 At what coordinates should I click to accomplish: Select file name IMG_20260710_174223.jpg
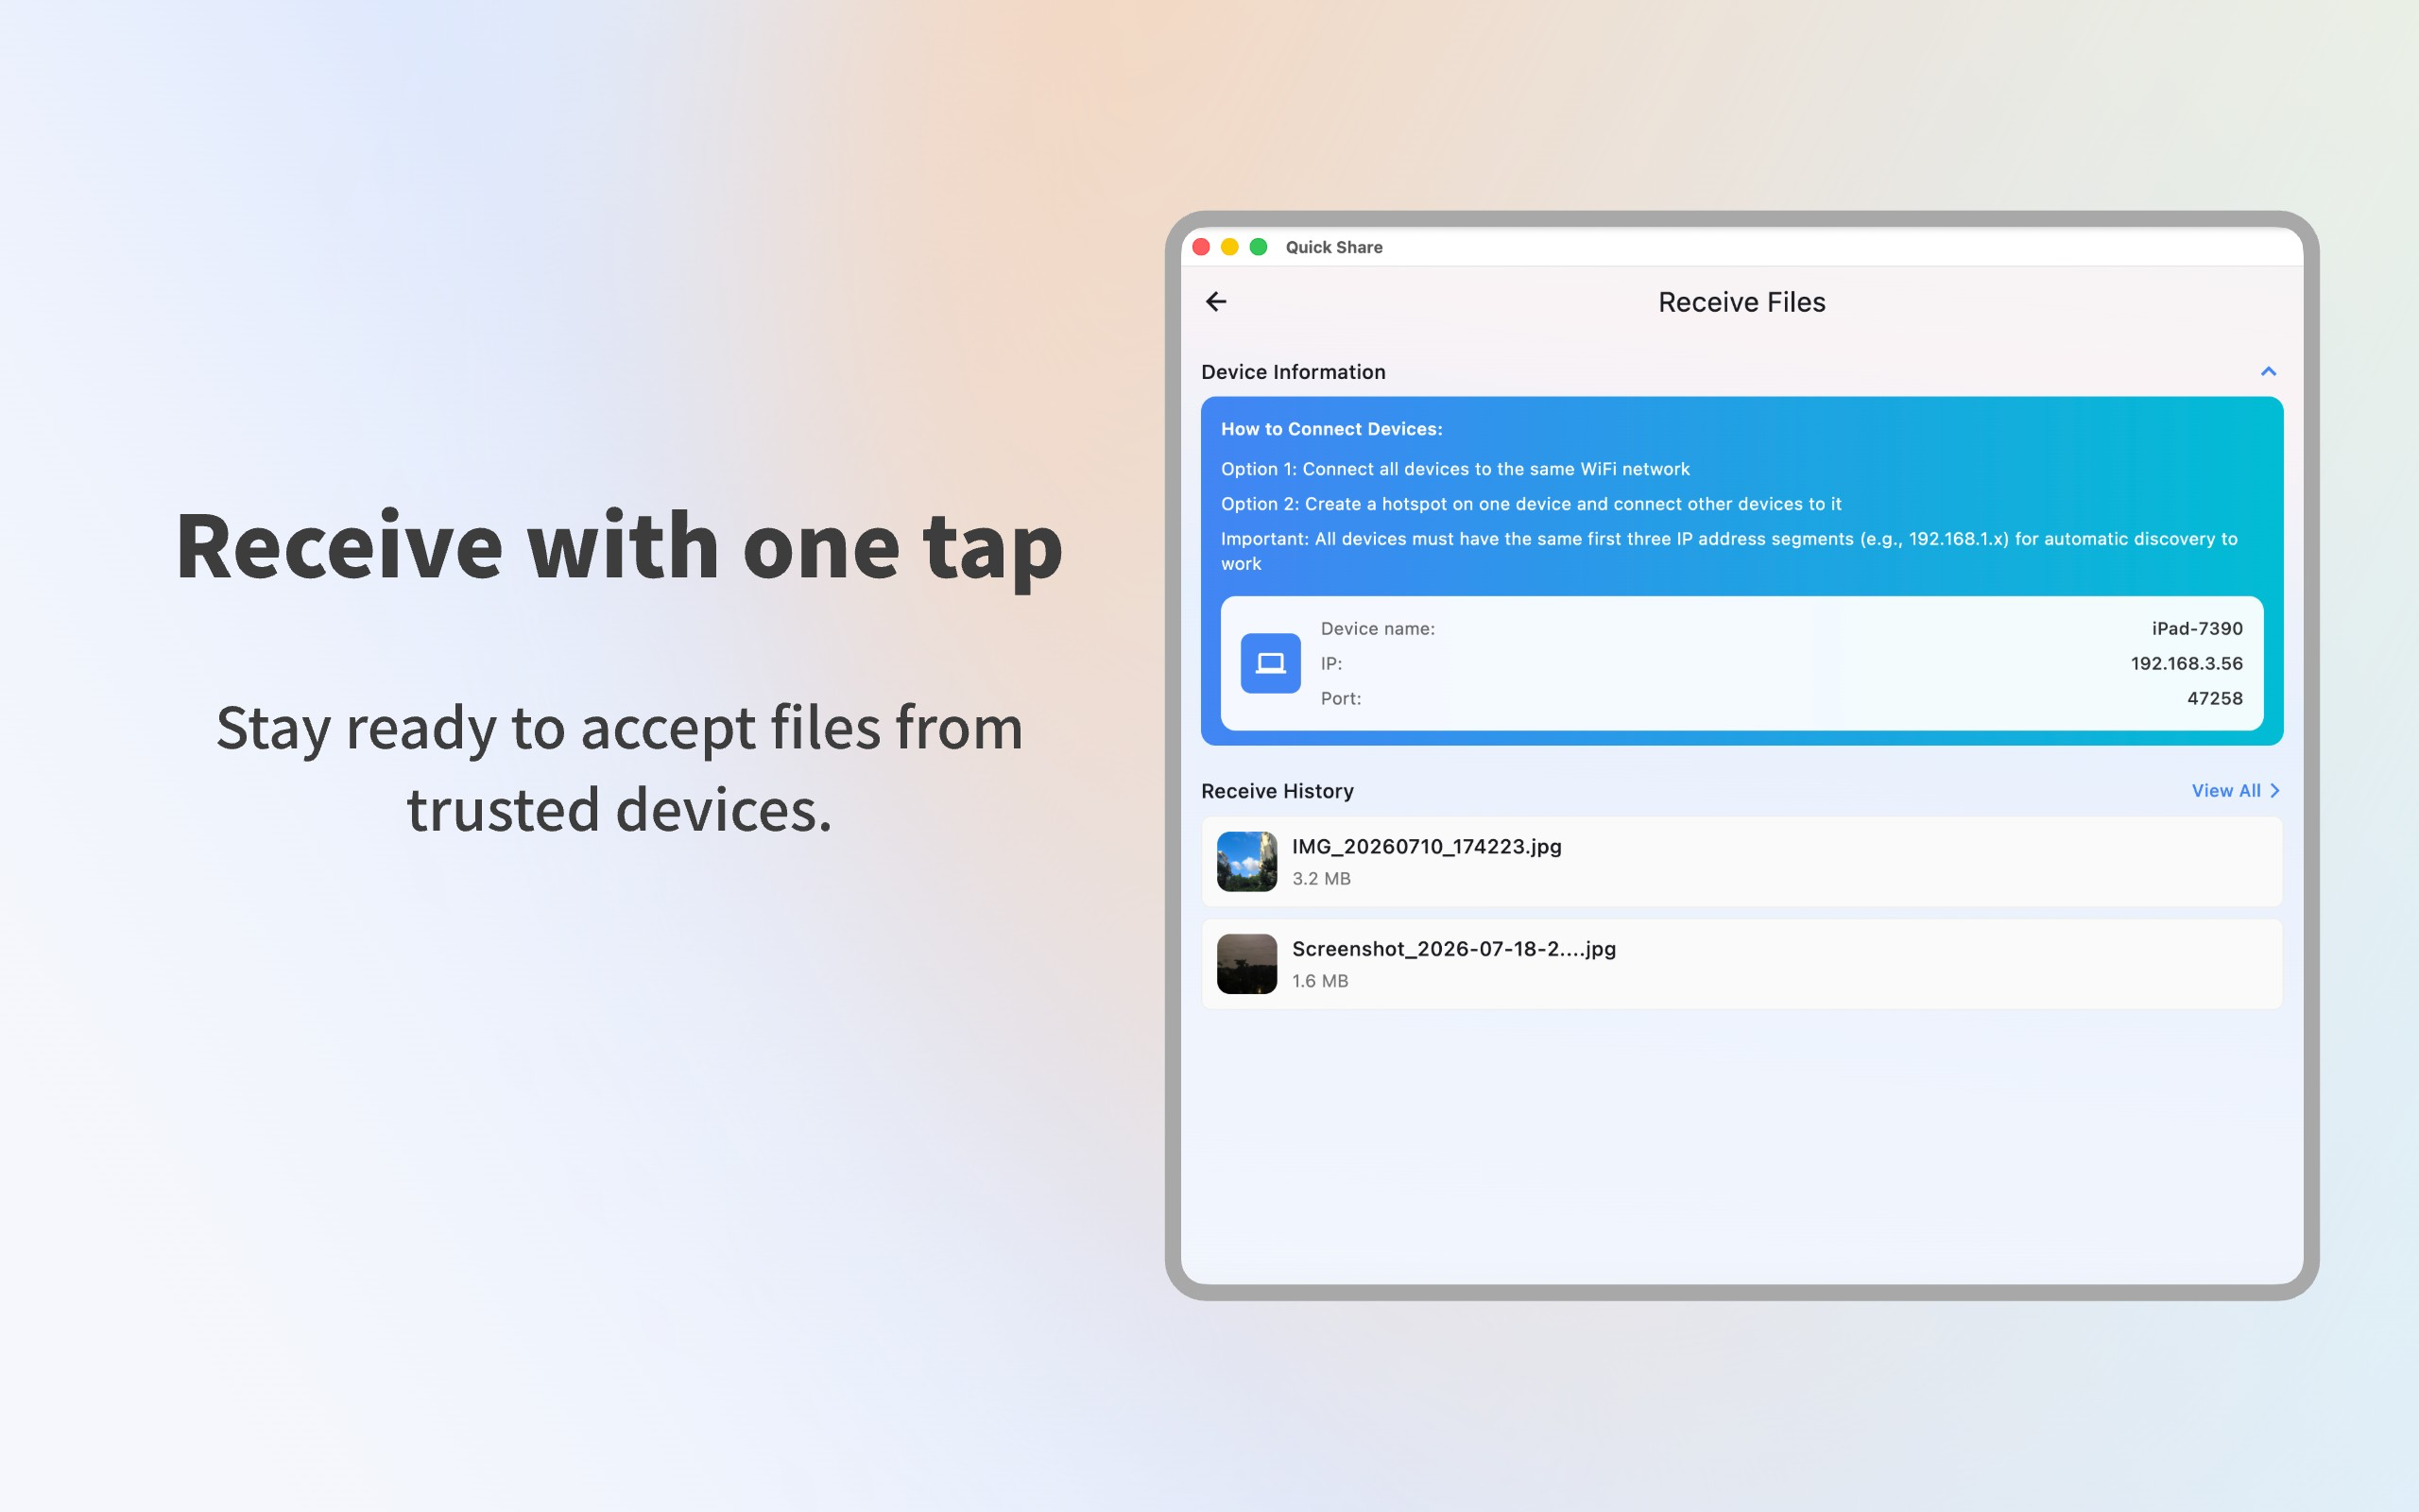(1427, 846)
